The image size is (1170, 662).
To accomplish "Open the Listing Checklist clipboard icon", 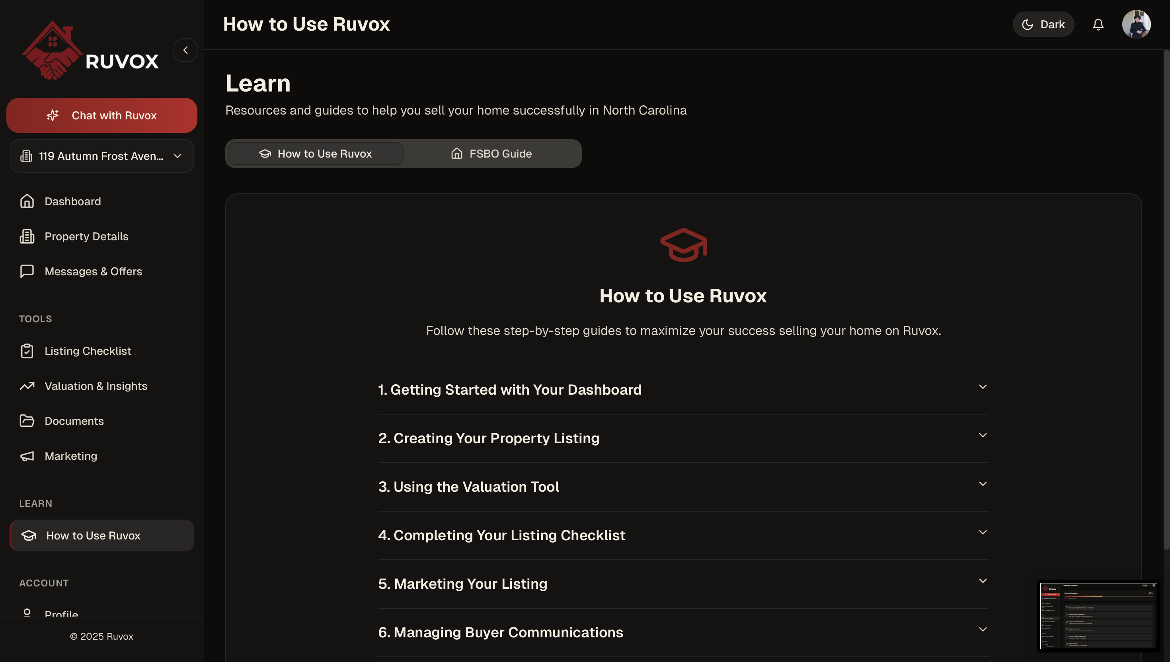I will [x=27, y=350].
